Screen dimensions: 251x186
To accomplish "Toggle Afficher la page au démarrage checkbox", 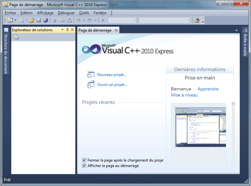I will pos(84,165).
